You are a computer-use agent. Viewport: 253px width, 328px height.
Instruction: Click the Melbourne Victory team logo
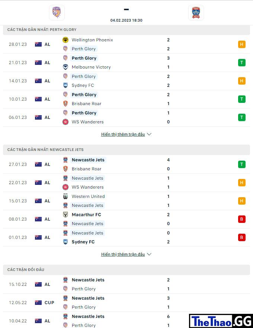[x=65, y=67]
